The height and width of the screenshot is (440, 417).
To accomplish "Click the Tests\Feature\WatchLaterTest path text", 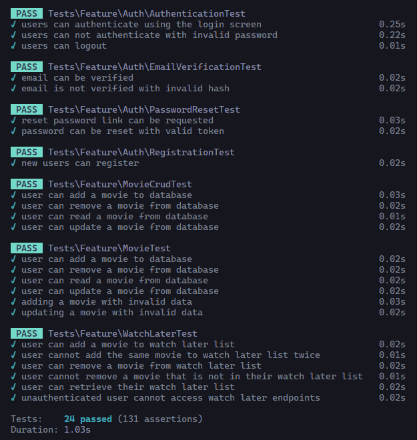I will pos(122,333).
